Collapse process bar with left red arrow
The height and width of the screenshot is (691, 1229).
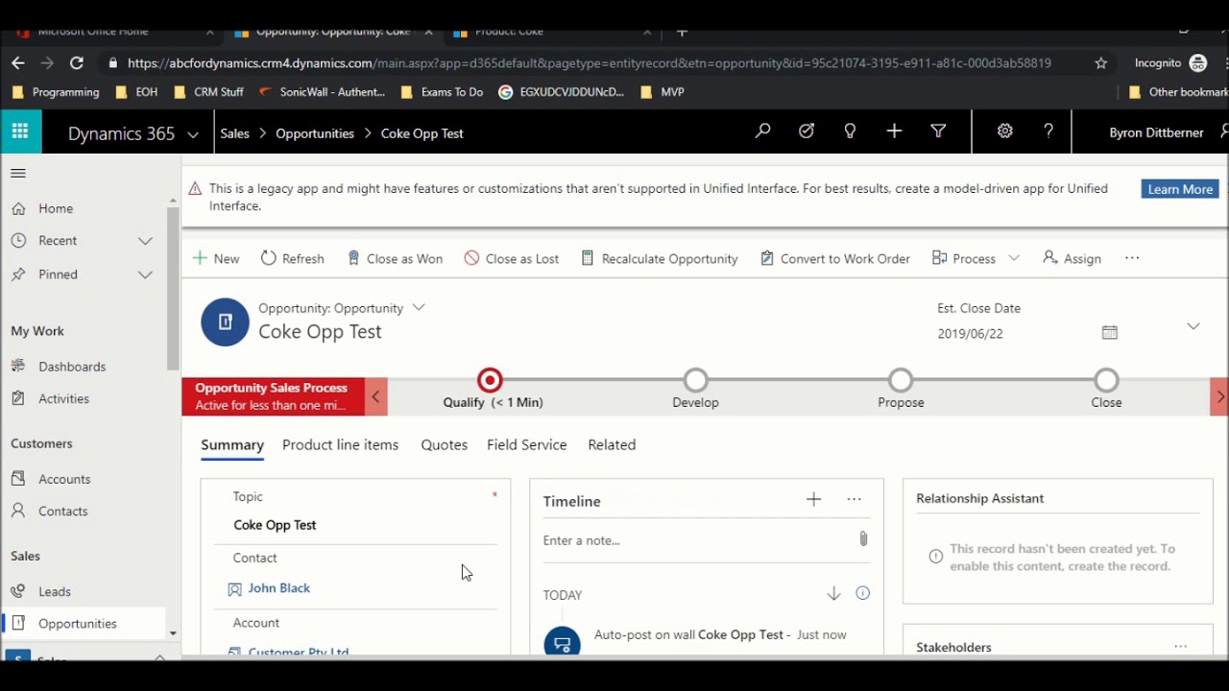pos(376,396)
